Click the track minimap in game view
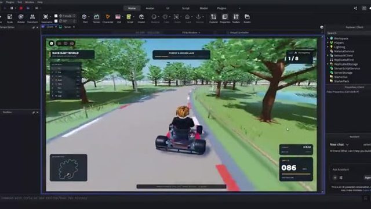 pyautogui.click(x=68, y=168)
